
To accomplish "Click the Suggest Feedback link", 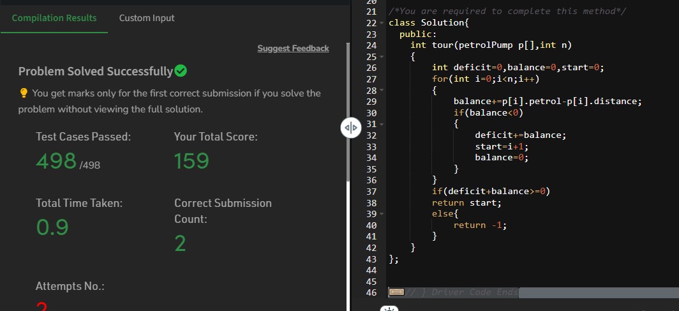I will pos(293,49).
